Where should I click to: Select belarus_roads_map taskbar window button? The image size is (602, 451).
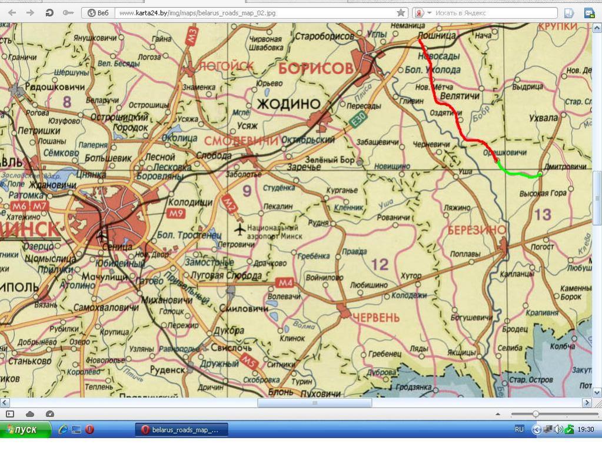[x=181, y=430]
